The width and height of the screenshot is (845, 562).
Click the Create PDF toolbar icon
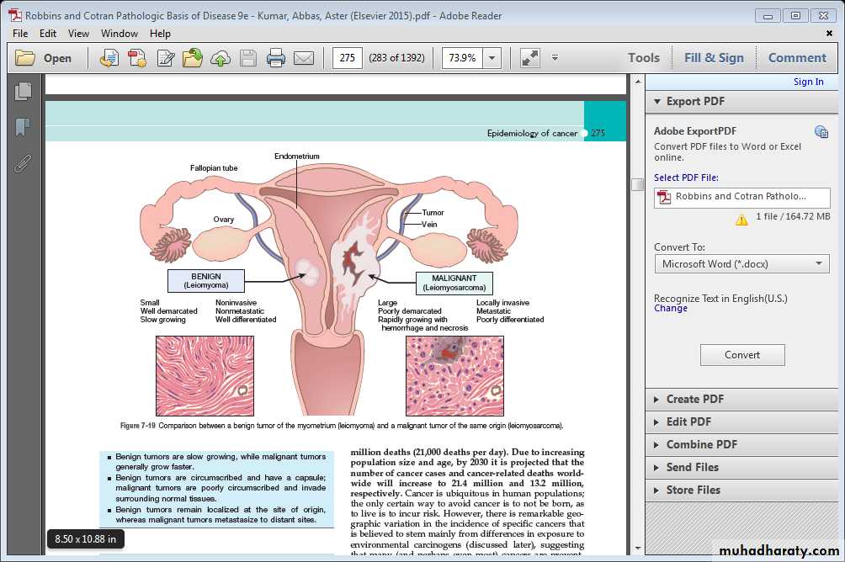(137, 58)
